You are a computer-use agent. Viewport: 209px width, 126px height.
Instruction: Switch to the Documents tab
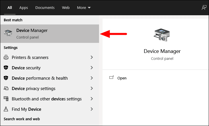[x=45, y=7]
